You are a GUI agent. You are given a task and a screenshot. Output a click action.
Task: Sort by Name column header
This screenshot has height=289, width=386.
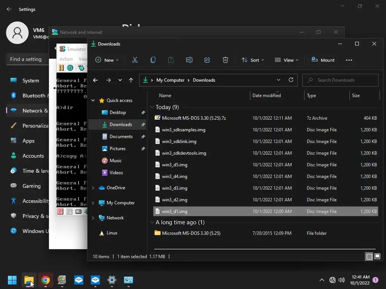[165, 95]
